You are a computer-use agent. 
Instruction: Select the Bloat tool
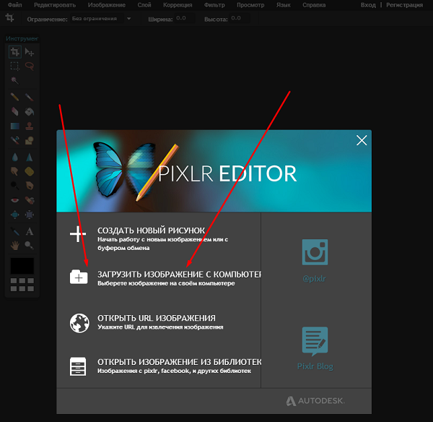coord(15,215)
